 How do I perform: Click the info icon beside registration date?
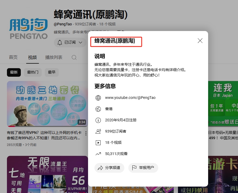click(98, 120)
